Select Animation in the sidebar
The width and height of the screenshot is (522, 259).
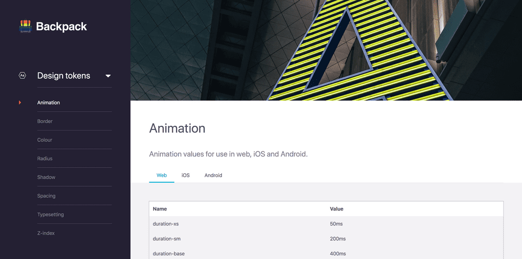pos(49,103)
